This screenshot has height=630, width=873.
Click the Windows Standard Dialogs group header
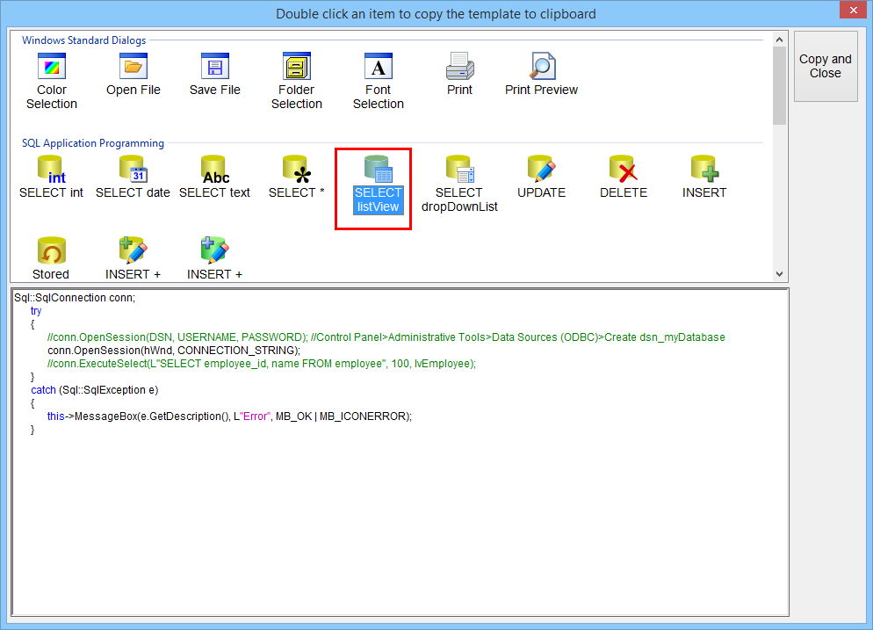coord(84,40)
